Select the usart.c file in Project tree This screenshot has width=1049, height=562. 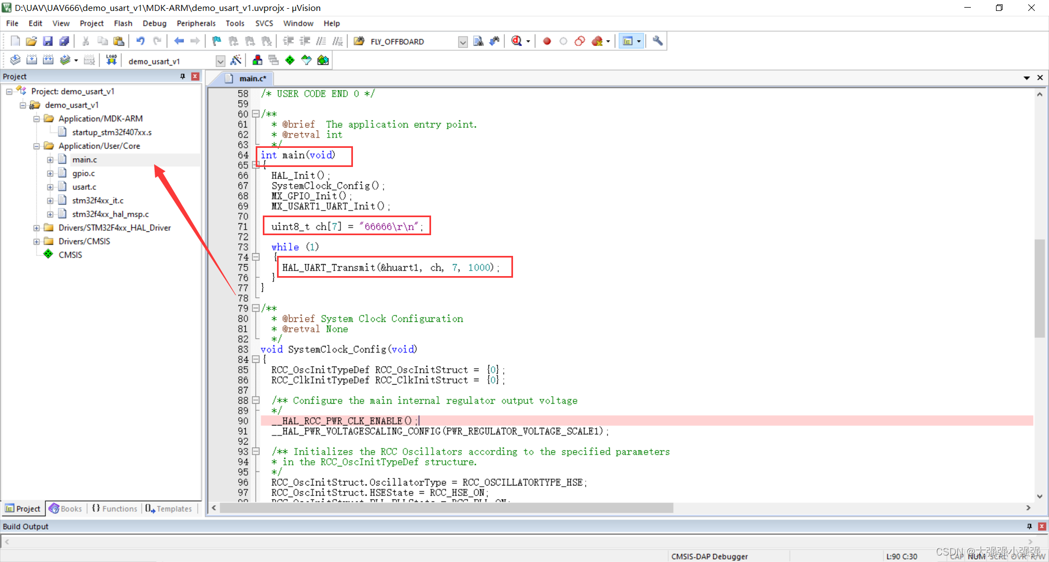84,187
